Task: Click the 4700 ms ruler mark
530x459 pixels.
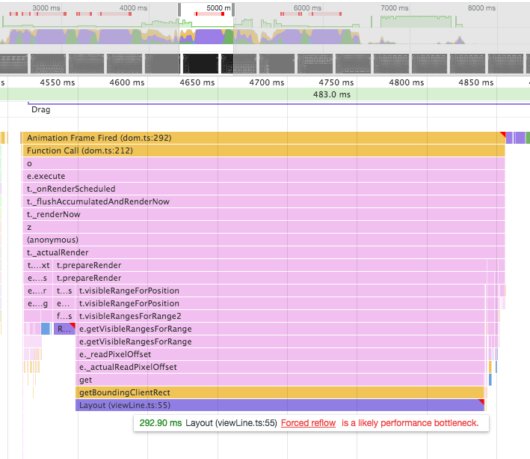Action: 267,82
